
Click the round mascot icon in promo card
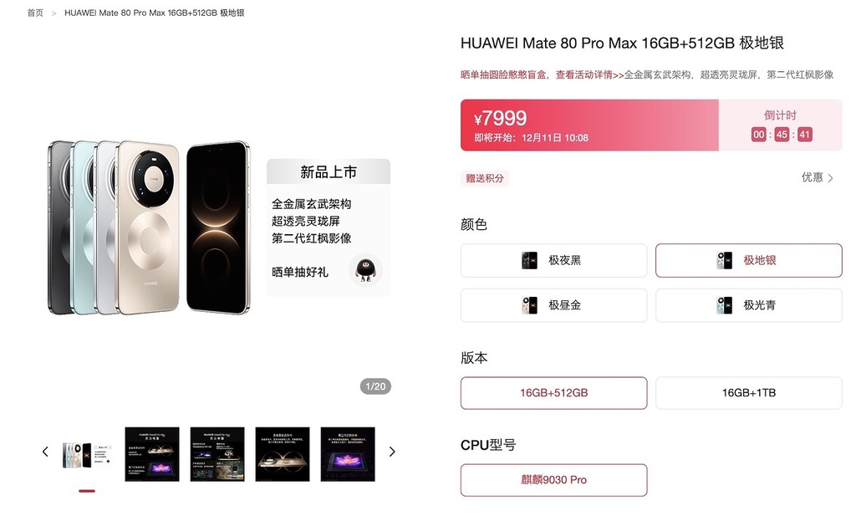[x=365, y=270]
